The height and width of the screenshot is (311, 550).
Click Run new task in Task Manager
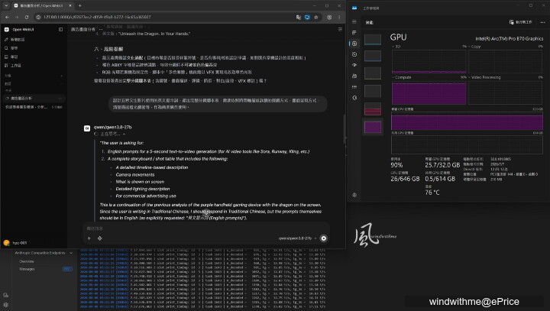520,22
